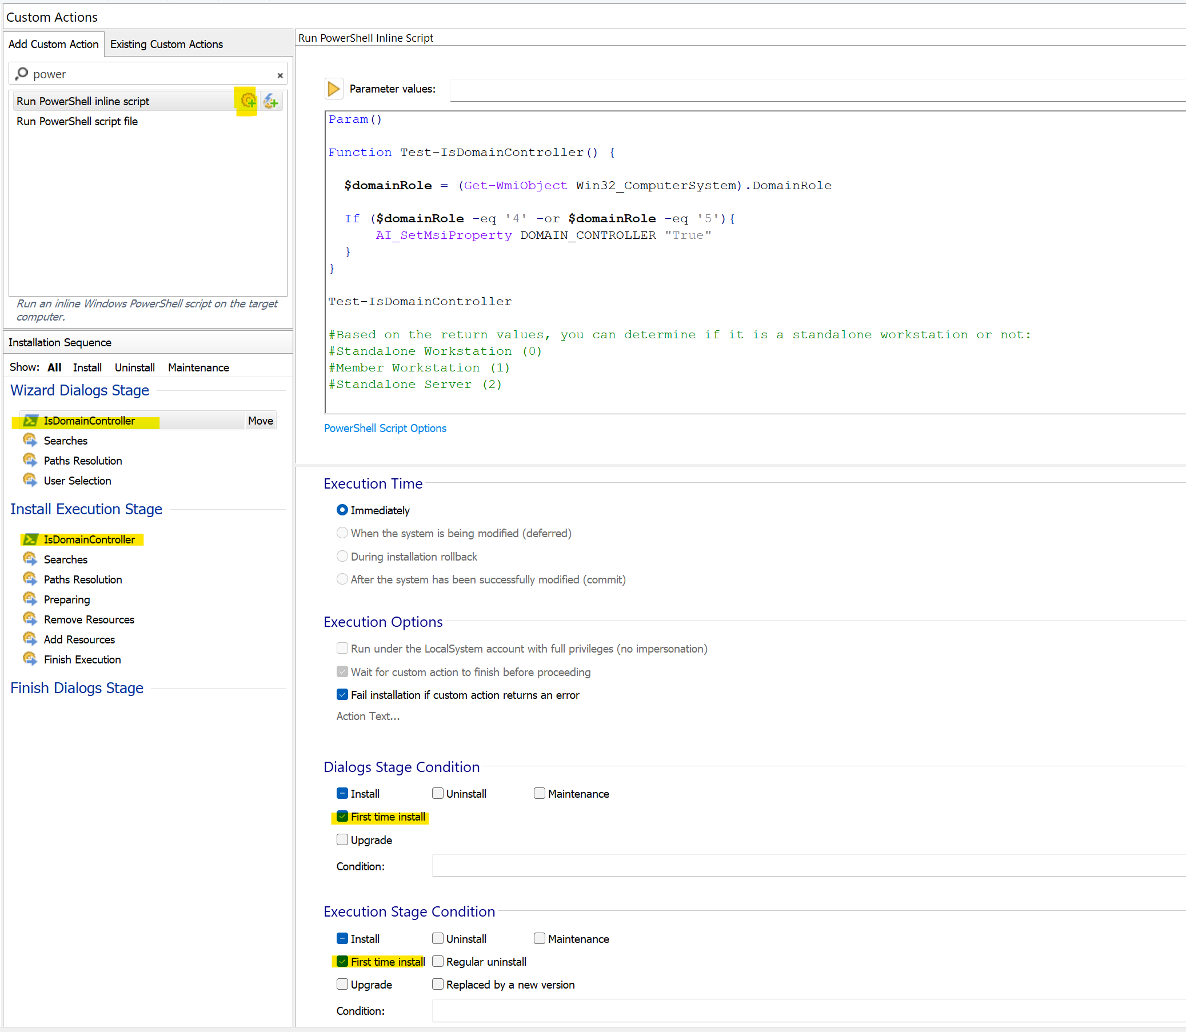Choose During installation rollback option

click(342, 557)
